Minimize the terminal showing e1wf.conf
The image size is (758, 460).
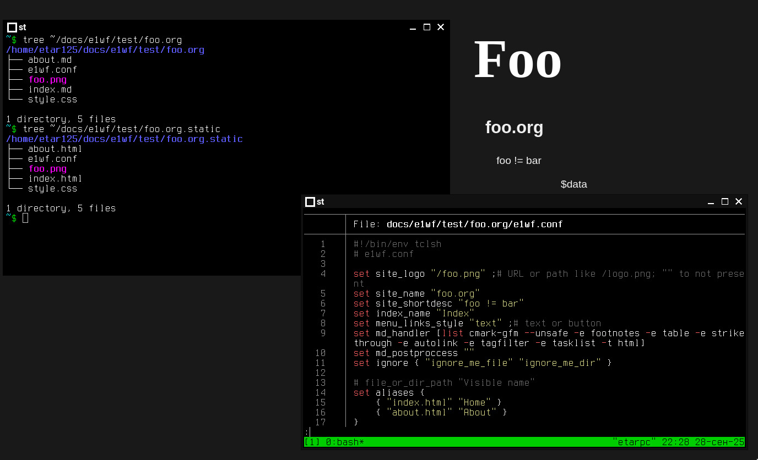point(711,202)
